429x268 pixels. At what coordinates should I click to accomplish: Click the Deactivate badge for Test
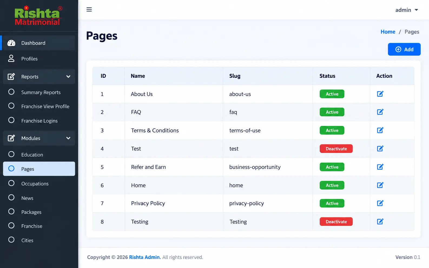(336, 149)
